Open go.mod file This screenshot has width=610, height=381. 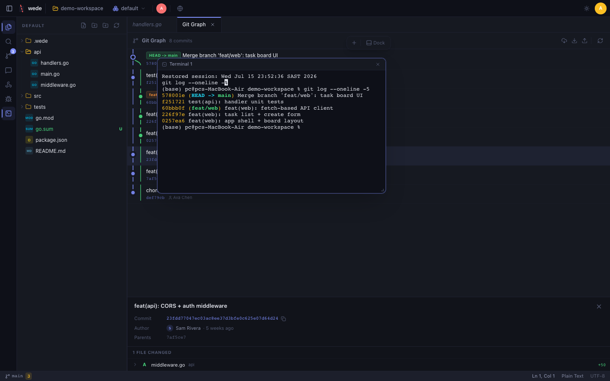click(72, 118)
